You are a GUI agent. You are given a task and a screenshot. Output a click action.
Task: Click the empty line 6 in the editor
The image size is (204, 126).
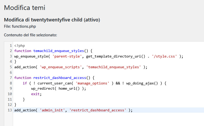coord(108,72)
